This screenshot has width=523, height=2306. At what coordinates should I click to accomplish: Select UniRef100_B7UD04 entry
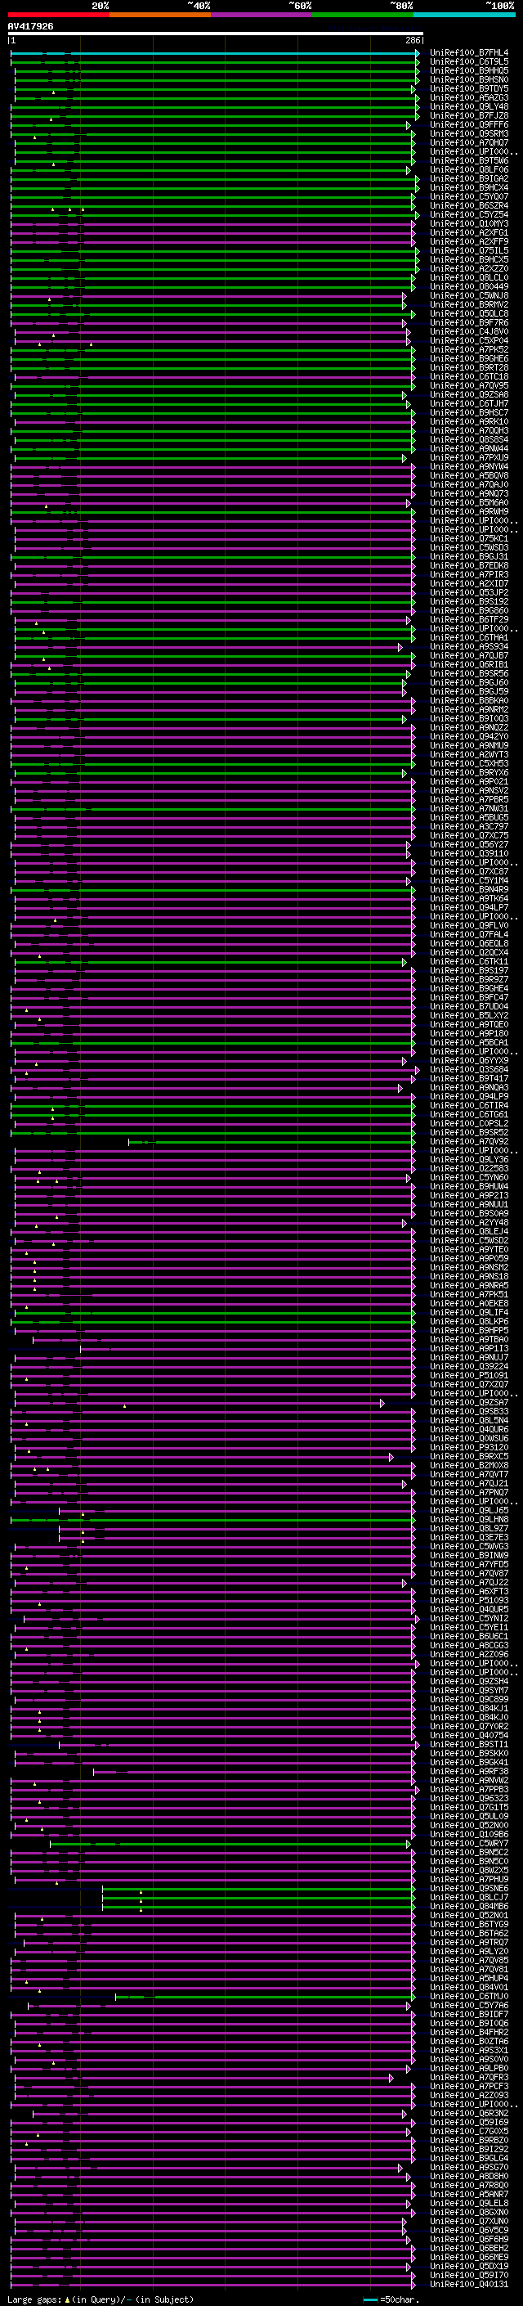click(469, 1007)
